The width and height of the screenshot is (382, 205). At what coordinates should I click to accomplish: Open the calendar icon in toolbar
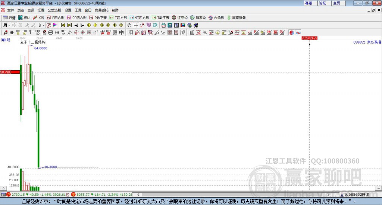pyautogui.click(x=163, y=25)
